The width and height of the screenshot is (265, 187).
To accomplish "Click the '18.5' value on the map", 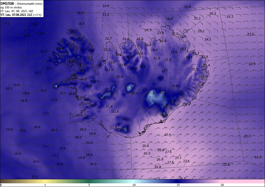I will click(x=81, y=23).
